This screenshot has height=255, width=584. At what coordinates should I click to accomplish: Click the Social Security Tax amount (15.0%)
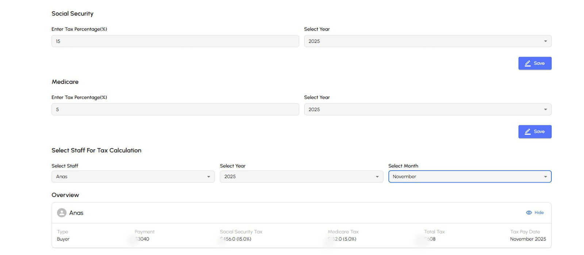point(236,239)
